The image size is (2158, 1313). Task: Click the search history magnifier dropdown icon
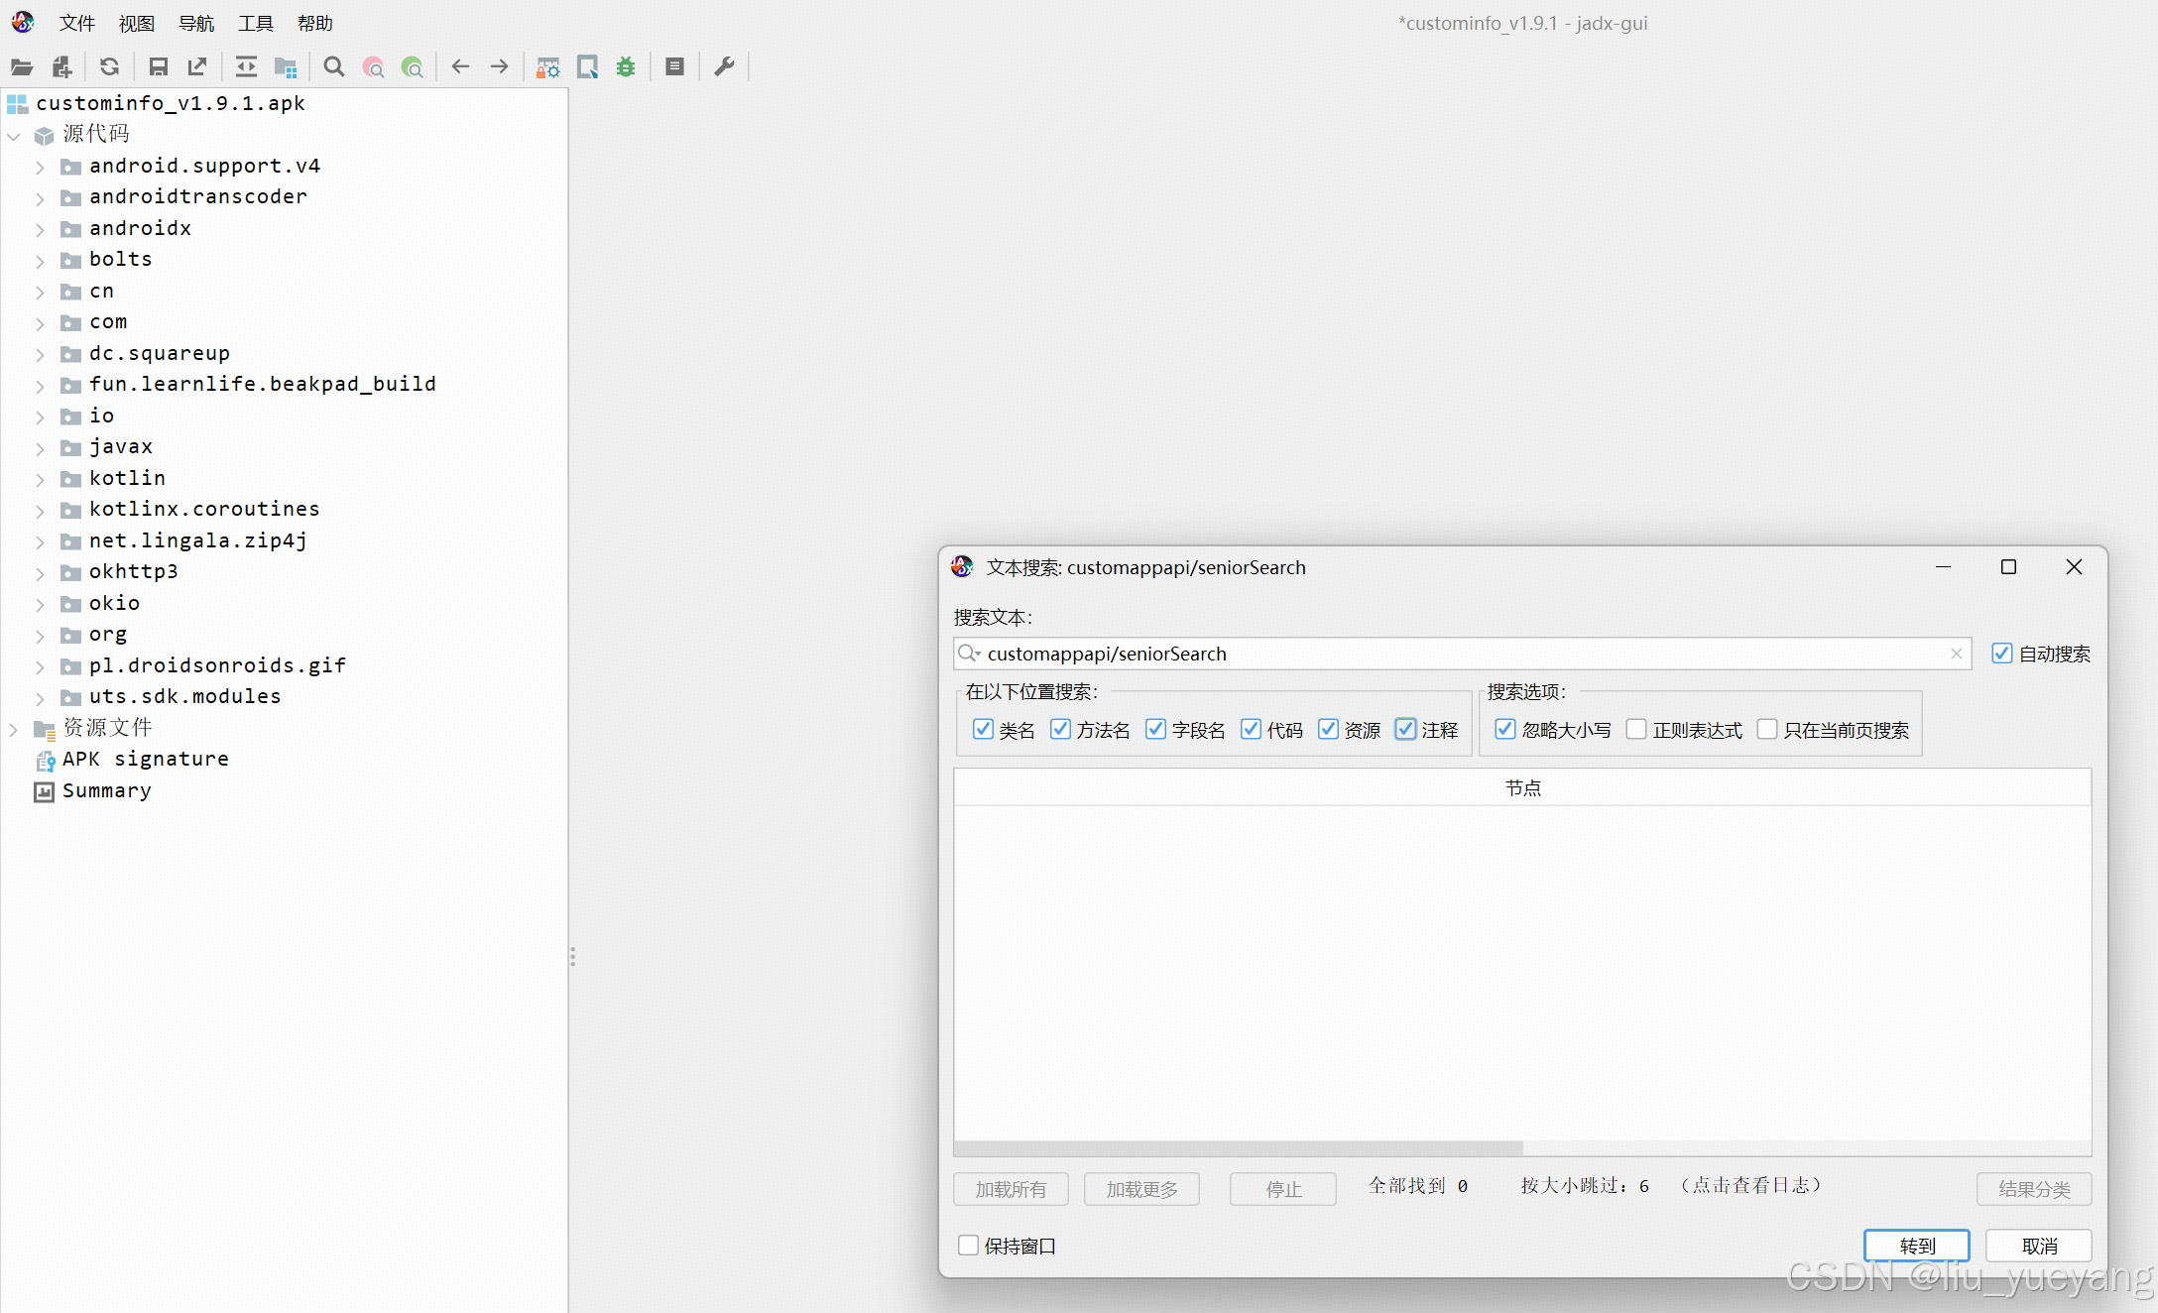tap(969, 654)
